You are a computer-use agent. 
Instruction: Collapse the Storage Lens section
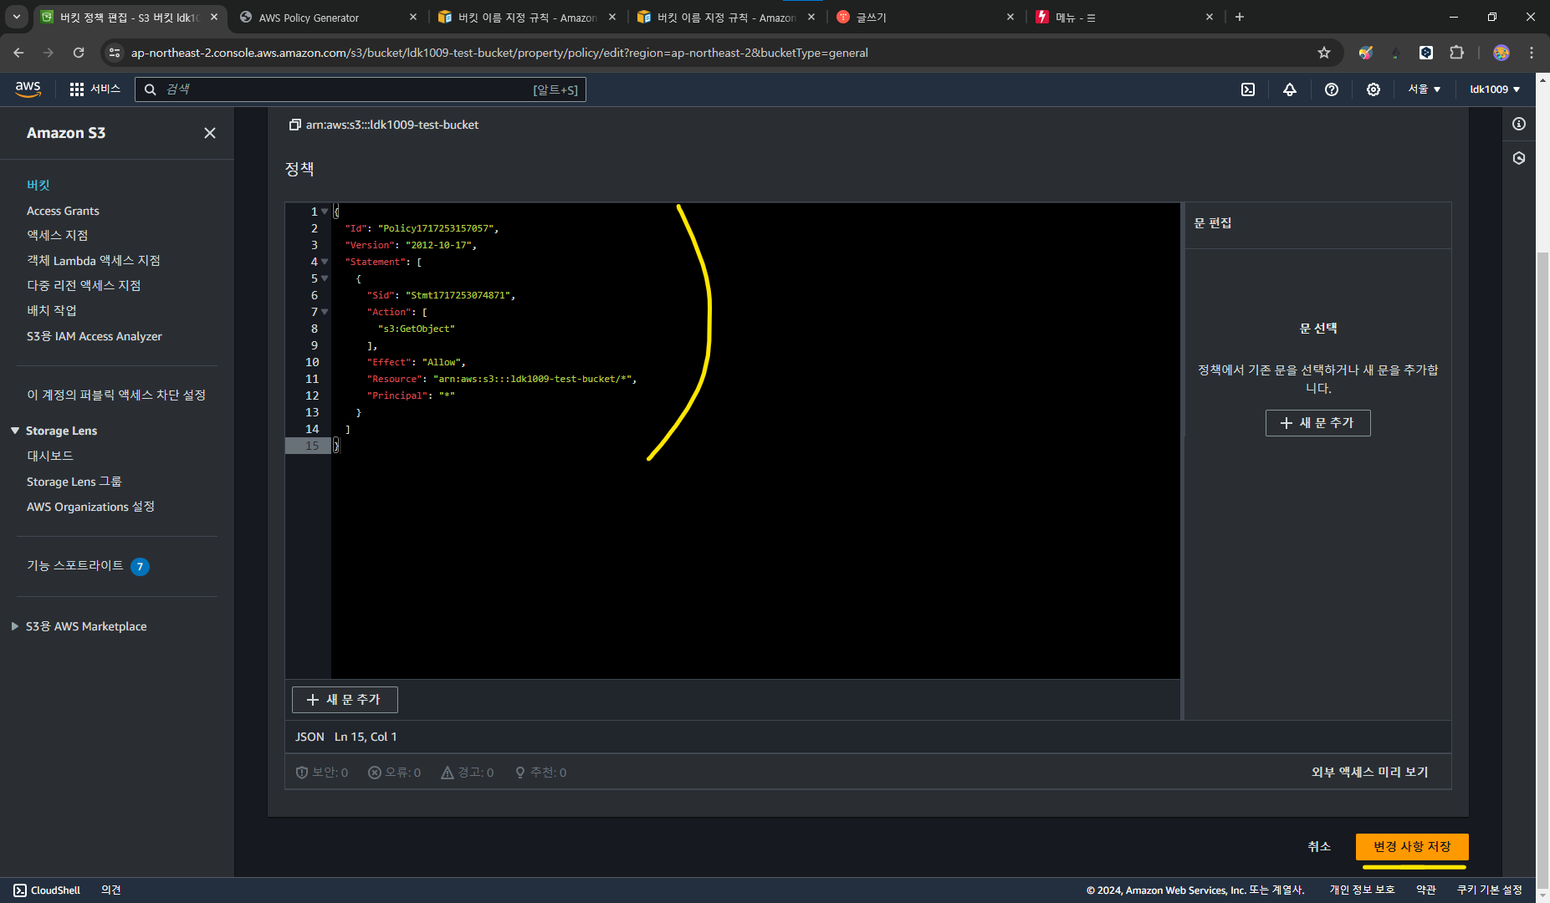15,431
